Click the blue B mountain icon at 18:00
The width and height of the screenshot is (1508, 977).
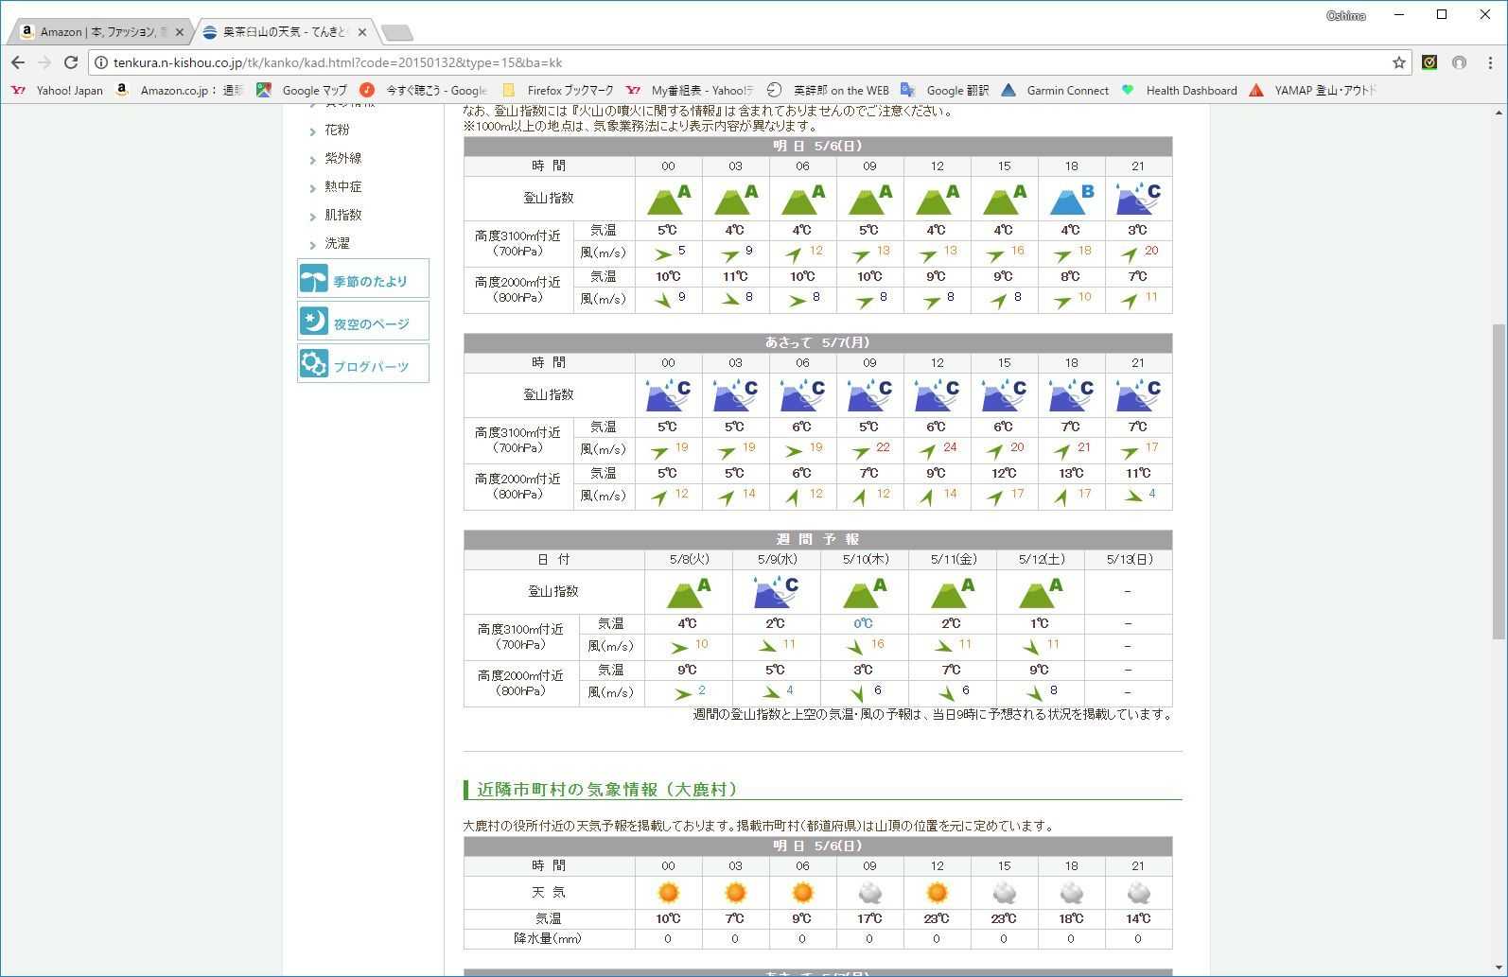[1071, 199]
